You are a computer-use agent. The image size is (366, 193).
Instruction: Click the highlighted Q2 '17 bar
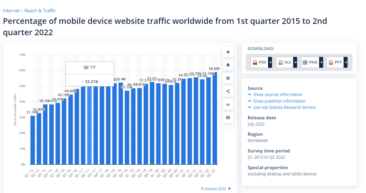coord(89,125)
